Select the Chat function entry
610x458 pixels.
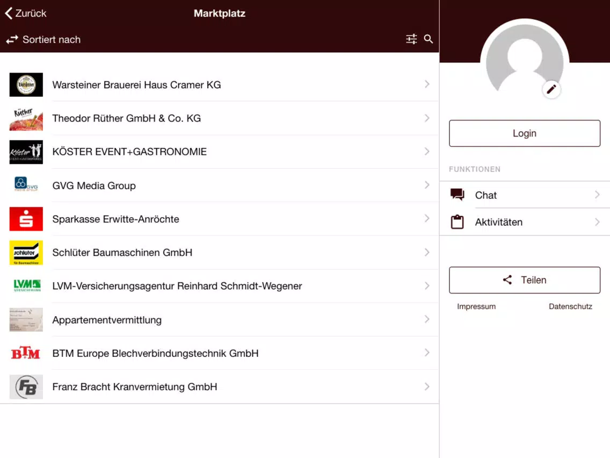(x=525, y=195)
